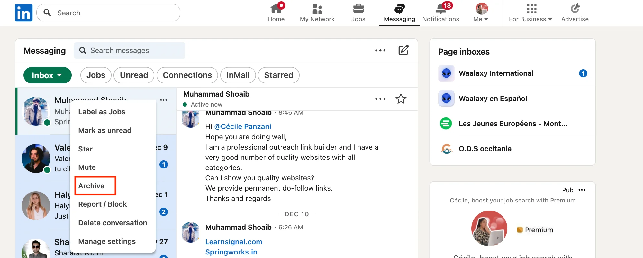The height and width of the screenshot is (258, 643).
Task: Click 'Cécile, boost your job search' text
Action: pos(512,200)
